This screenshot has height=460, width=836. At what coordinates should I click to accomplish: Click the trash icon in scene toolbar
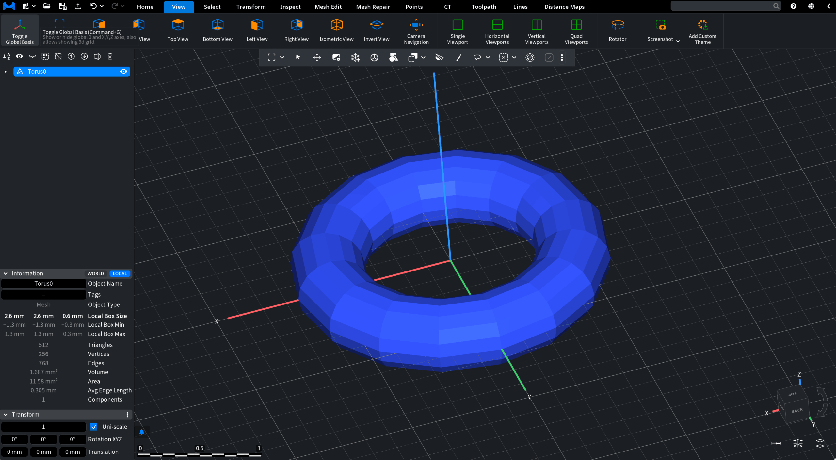[110, 57]
